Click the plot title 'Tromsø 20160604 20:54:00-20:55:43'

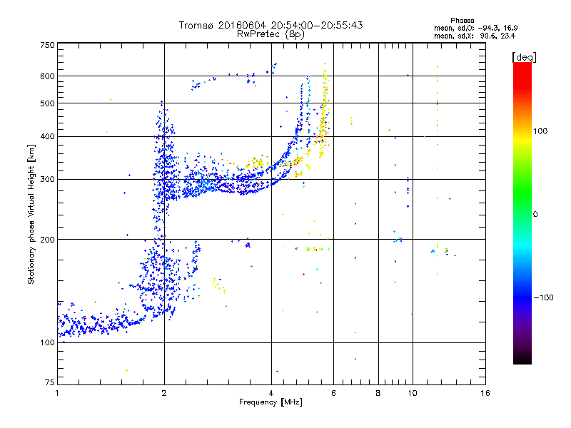271,25
